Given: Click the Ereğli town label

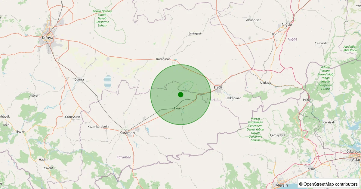Looking at the screenshot, I should pos(218,87).
